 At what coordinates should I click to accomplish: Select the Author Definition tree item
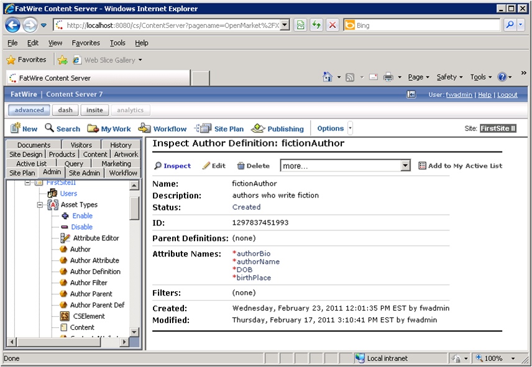coord(95,272)
